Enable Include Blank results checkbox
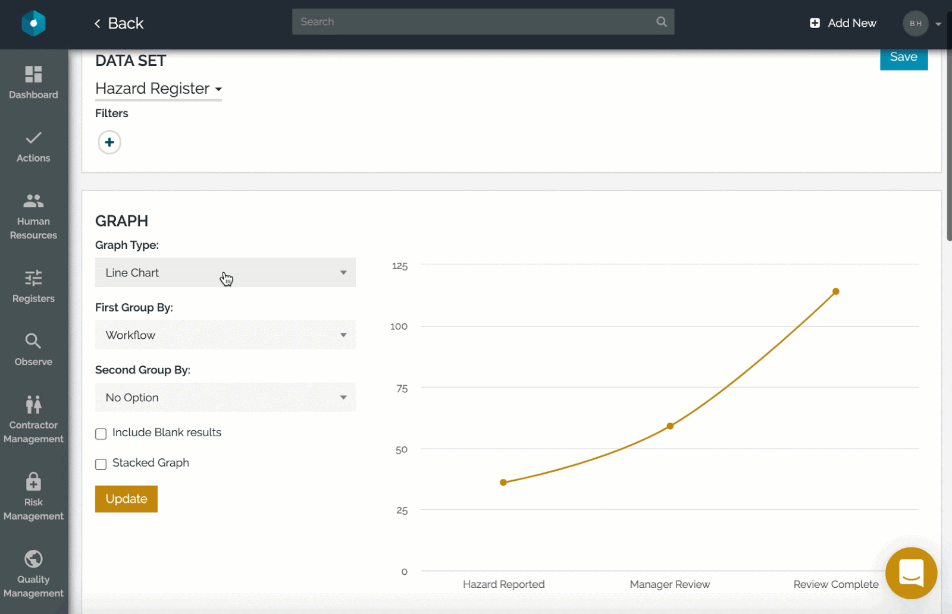952x614 pixels. point(101,434)
